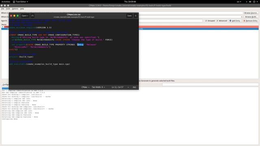Image resolution: width=260 pixels, height=146 pixels.
Task: Click the Browse Build button
Action: coord(251,17)
